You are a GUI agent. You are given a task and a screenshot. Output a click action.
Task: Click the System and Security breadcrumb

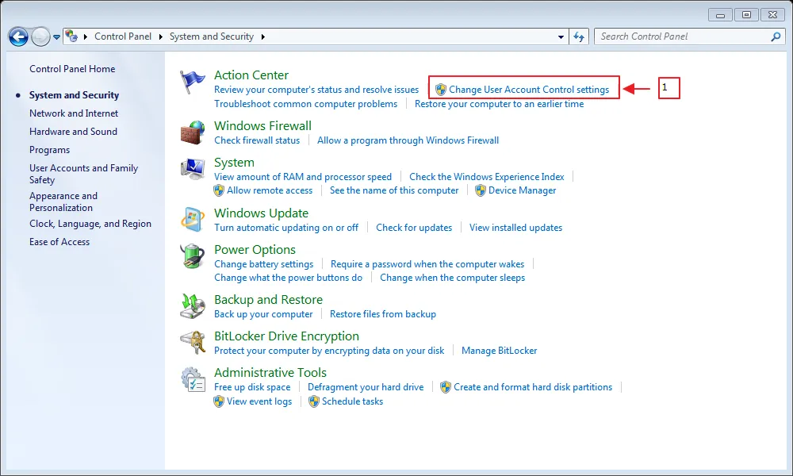212,36
